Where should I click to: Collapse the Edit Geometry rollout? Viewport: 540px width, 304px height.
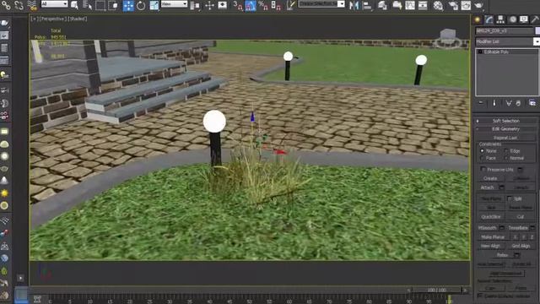click(x=505, y=129)
